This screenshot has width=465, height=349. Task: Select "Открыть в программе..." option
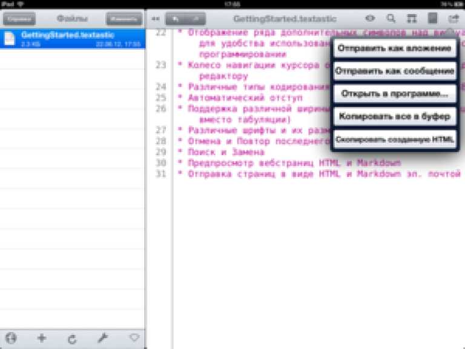click(395, 94)
